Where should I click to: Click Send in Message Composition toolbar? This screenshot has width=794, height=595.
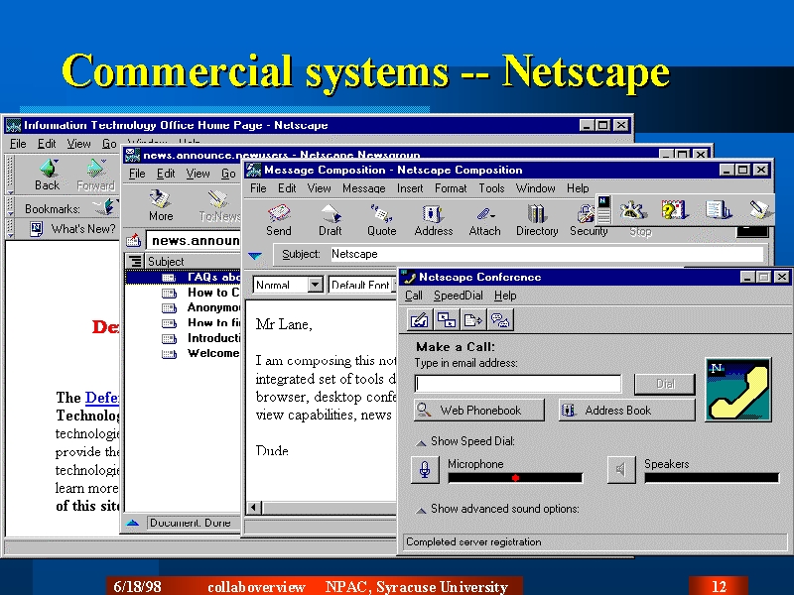pyautogui.click(x=279, y=220)
